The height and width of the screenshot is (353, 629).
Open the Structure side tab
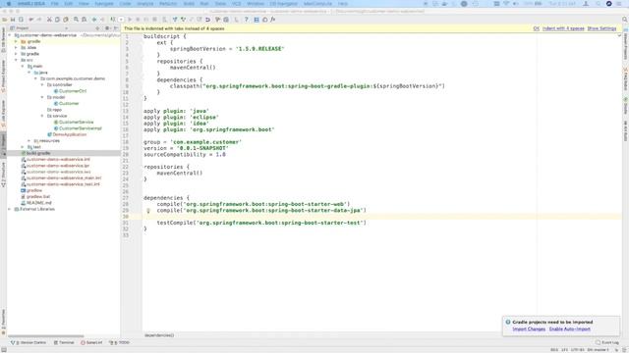[3, 176]
